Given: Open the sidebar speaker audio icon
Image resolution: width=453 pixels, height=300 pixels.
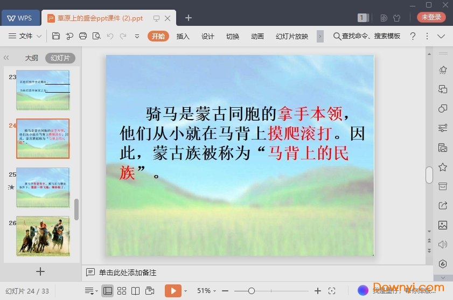Looking at the screenshot, I should (x=443, y=245).
